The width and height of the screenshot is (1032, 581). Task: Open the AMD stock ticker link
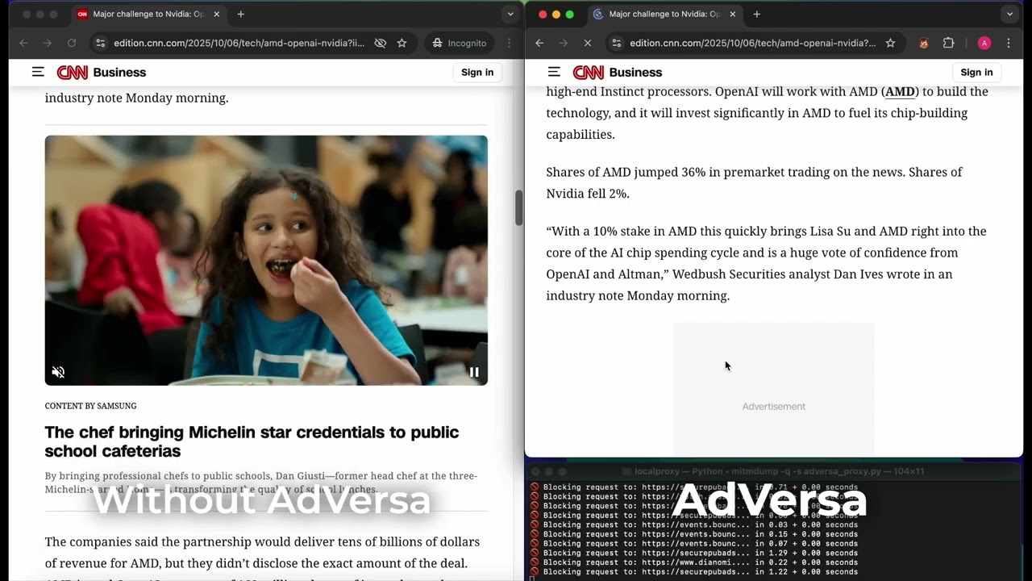900,91
